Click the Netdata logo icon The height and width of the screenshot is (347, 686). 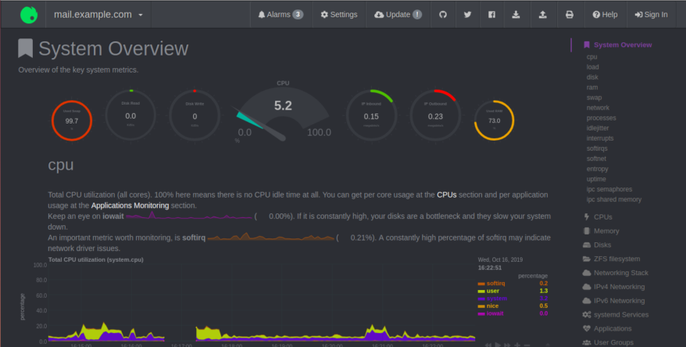pyautogui.click(x=28, y=14)
